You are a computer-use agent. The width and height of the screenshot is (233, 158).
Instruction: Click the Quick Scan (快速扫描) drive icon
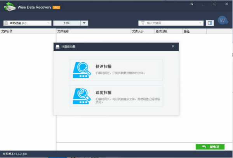tap(82, 70)
